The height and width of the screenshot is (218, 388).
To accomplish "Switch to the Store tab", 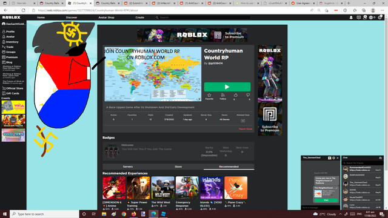I will point(178,167).
